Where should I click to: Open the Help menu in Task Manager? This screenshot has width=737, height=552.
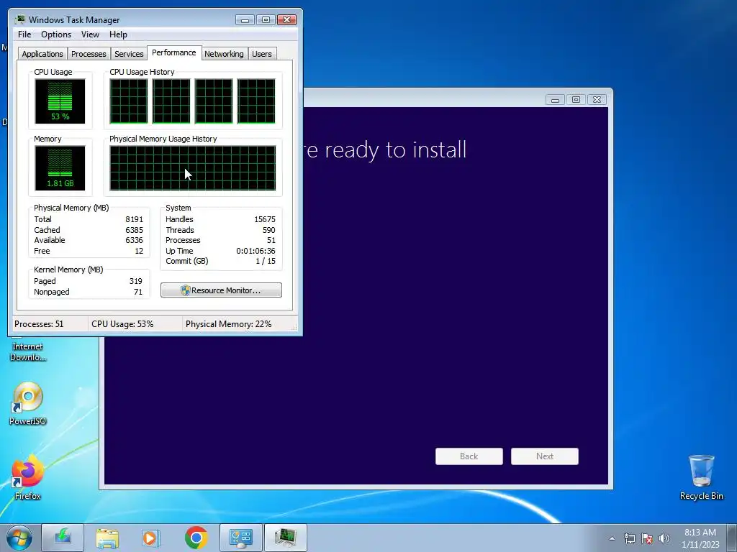click(118, 34)
